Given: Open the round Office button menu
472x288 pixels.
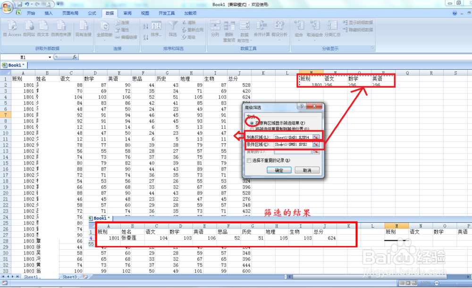Looking at the screenshot, I should (x=7, y=7).
